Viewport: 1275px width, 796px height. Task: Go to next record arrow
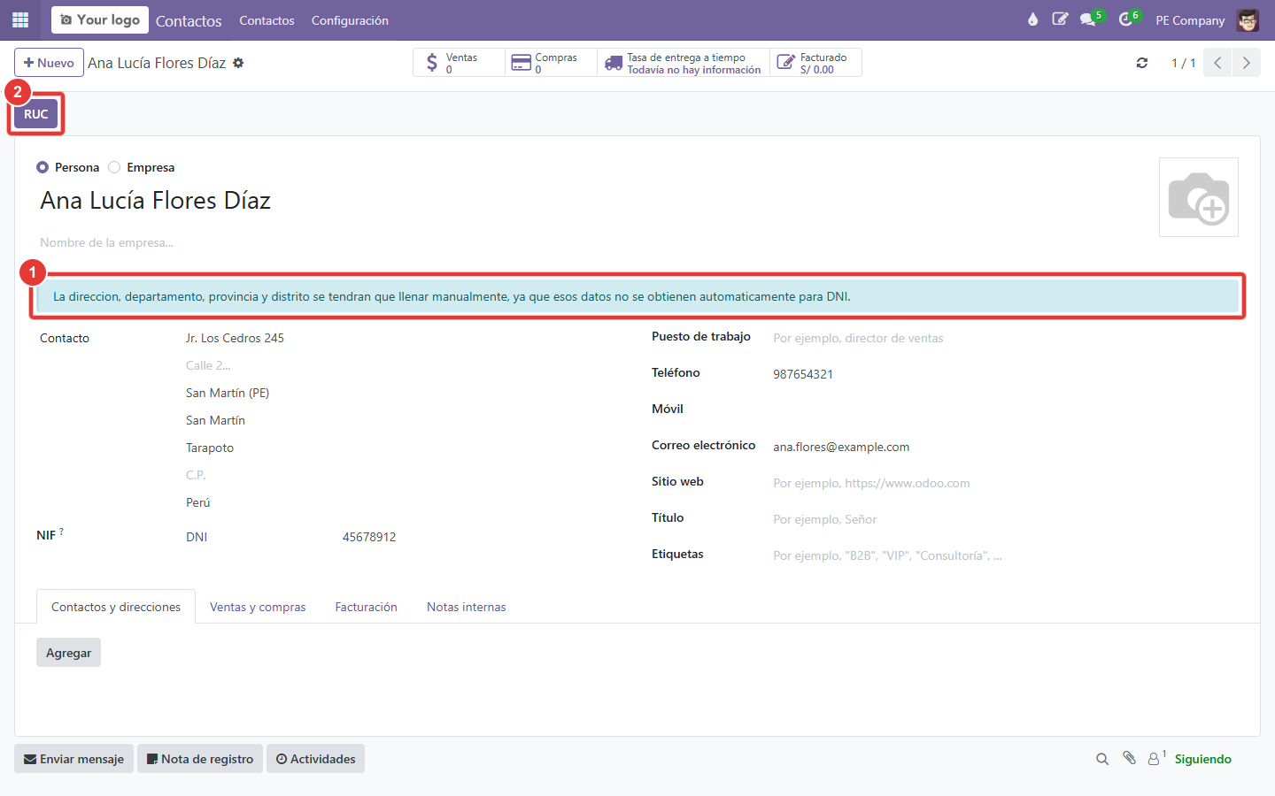pos(1247,63)
